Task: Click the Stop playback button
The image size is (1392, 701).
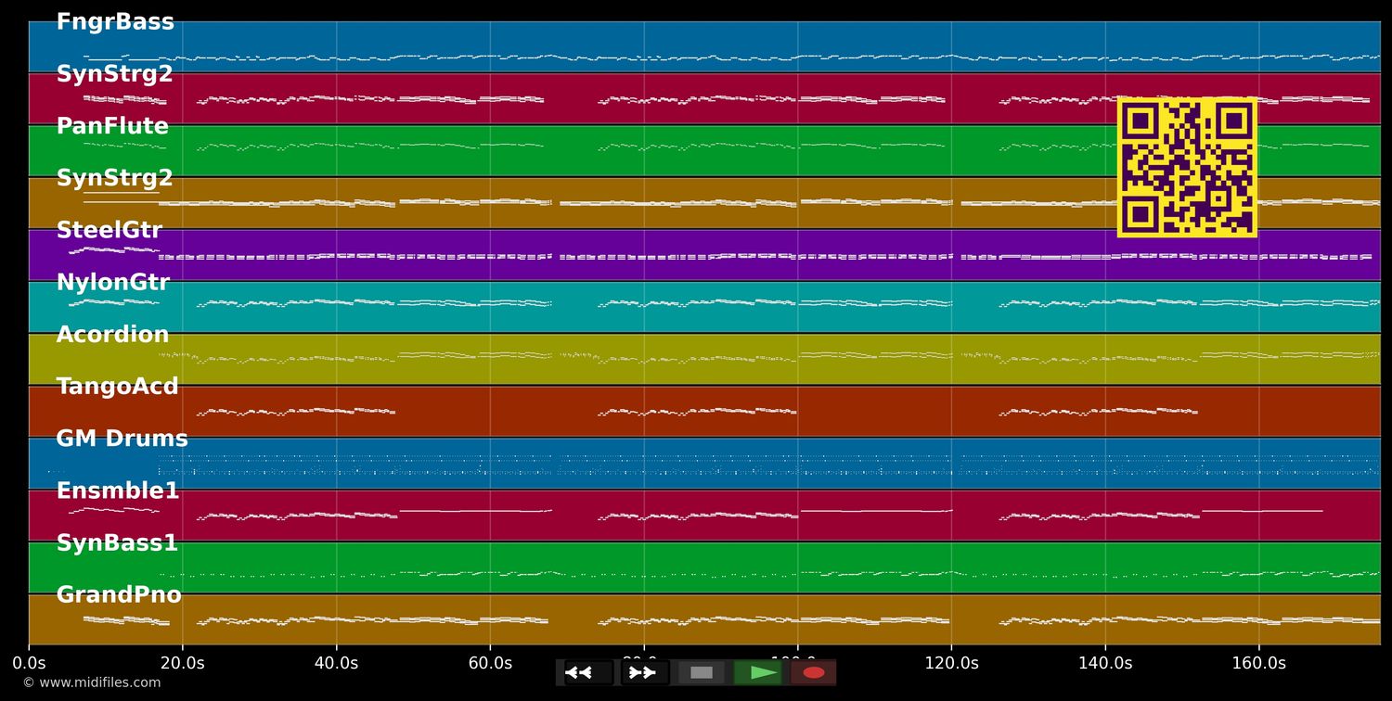Action: coord(702,672)
